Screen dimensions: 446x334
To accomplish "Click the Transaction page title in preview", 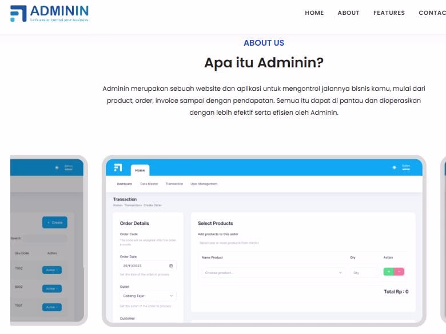I will pyautogui.click(x=125, y=199).
